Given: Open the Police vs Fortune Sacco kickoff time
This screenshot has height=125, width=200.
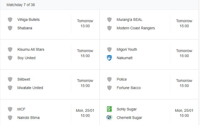Looking at the screenshot, I should tap(184, 83).
